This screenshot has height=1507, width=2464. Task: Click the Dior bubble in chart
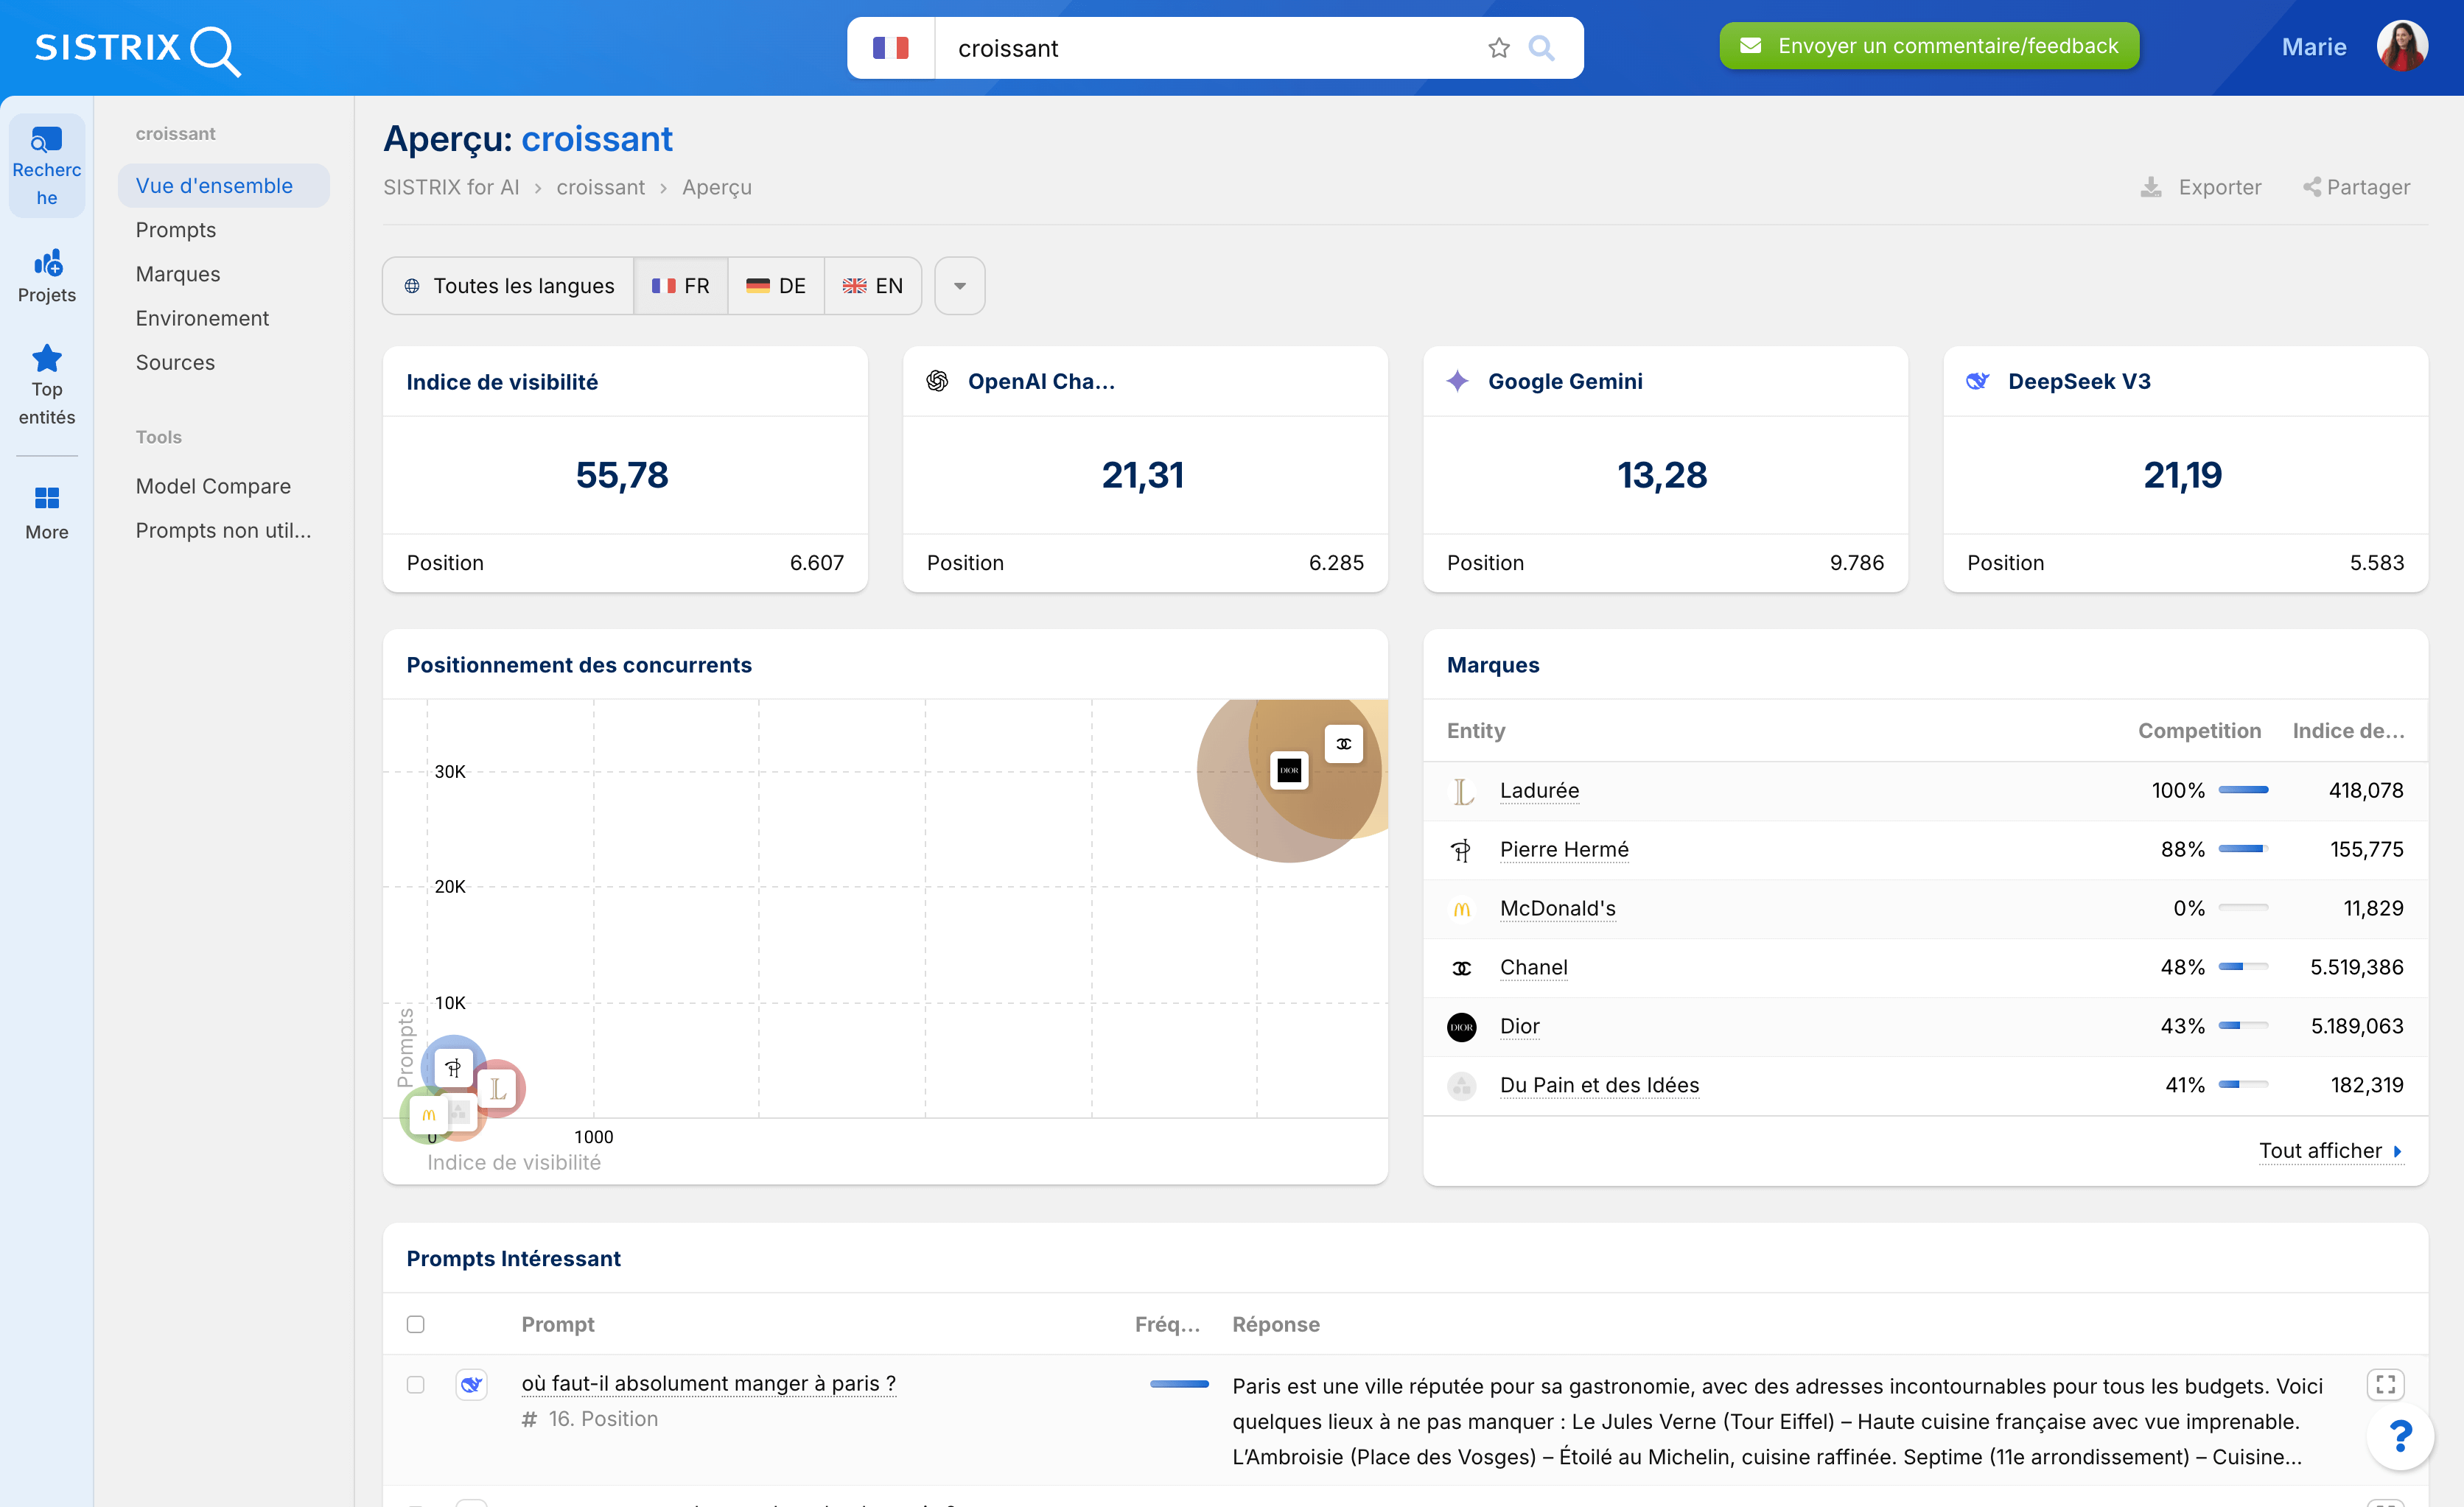[1289, 770]
